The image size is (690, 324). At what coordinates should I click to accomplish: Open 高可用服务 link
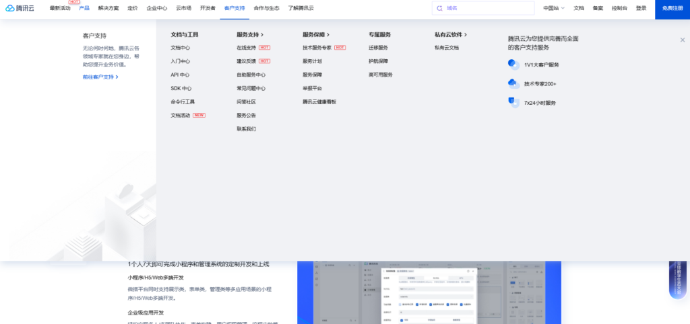pyautogui.click(x=381, y=75)
